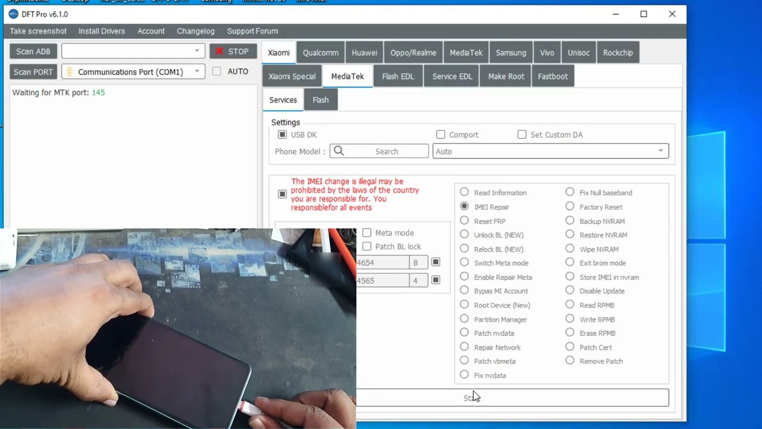Screen dimensions: 762x429
Task: Open the ADB device dropdown
Action: [x=133, y=51]
